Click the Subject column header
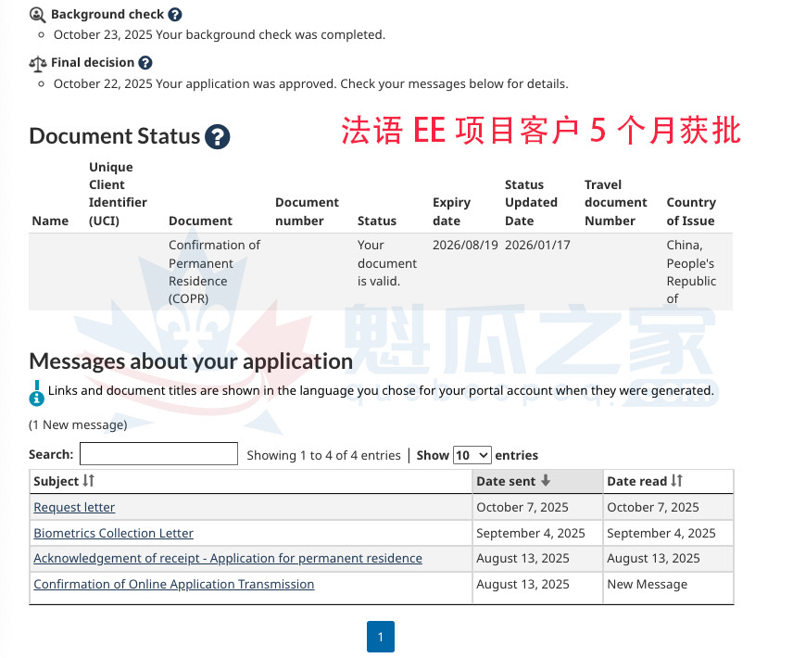This screenshot has width=793, height=658. [56, 481]
